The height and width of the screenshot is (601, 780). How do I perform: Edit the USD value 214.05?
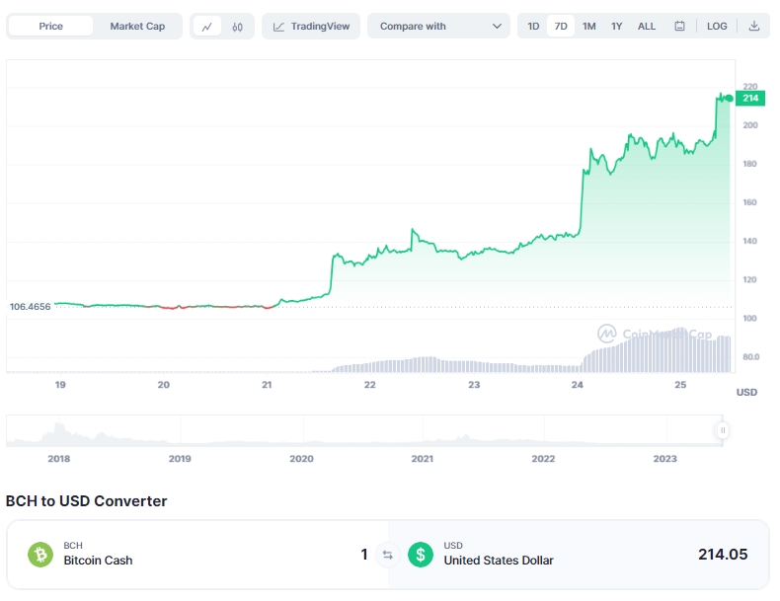pos(723,555)
